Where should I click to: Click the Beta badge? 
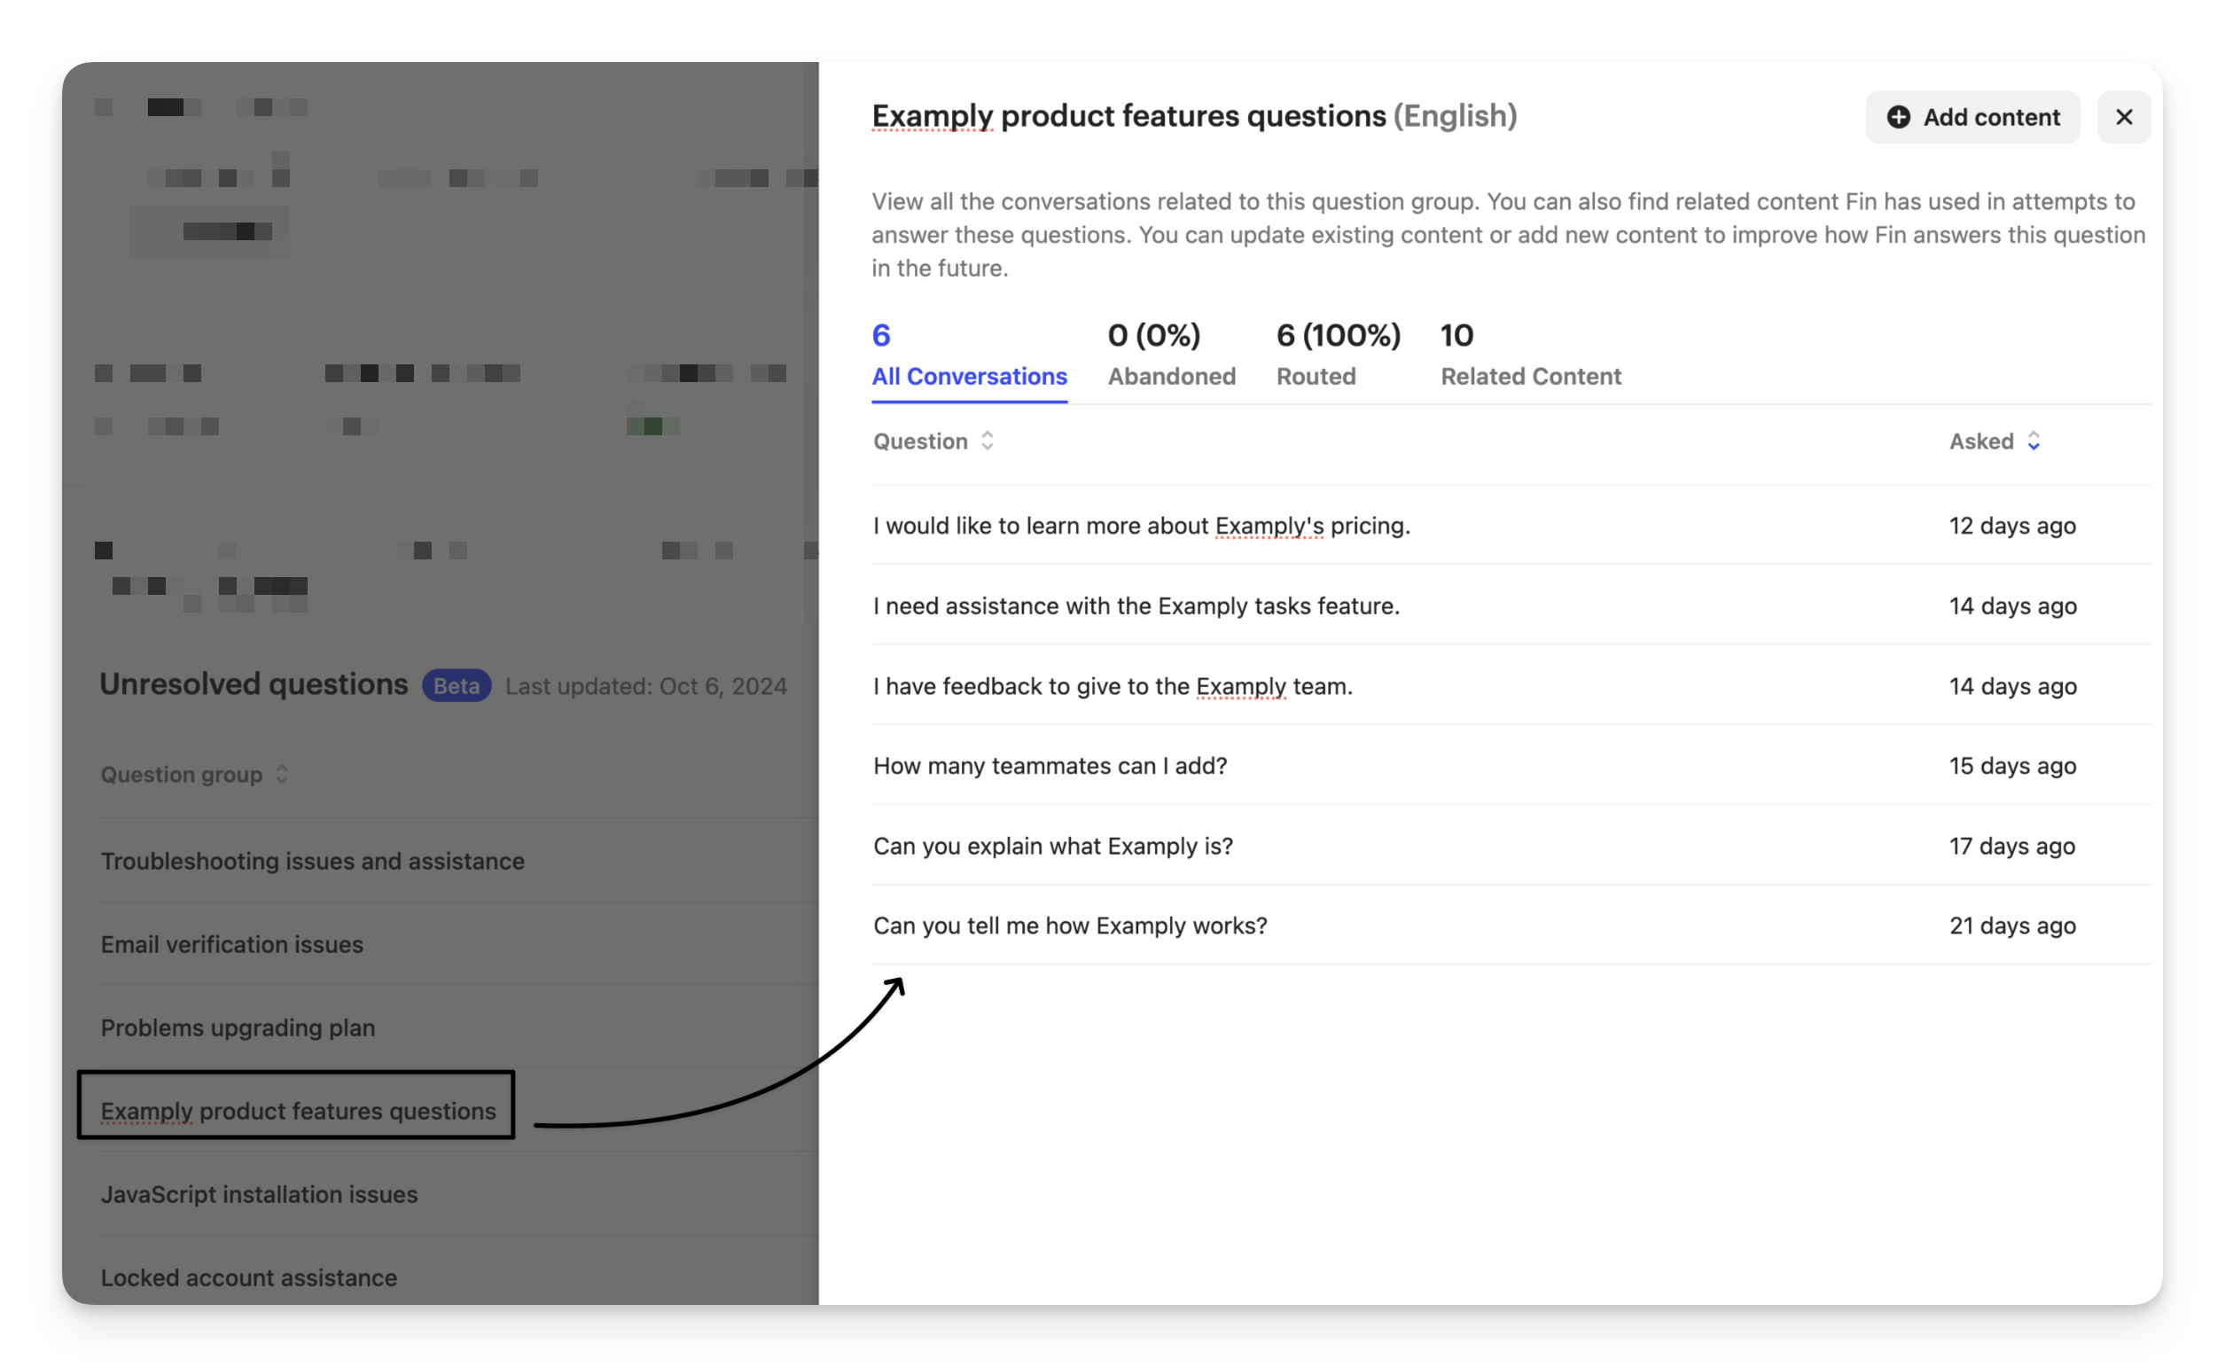(x=456, y=686)
